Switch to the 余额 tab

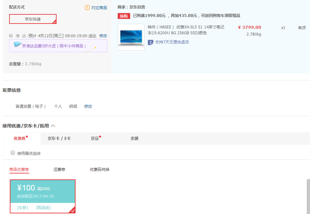pyautogui.click(x=134, y=139)
